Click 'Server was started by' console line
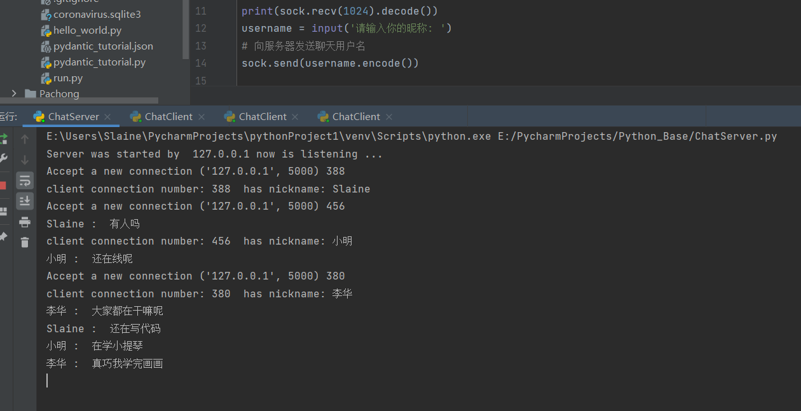The image size is (801, 411). (215, 154)
